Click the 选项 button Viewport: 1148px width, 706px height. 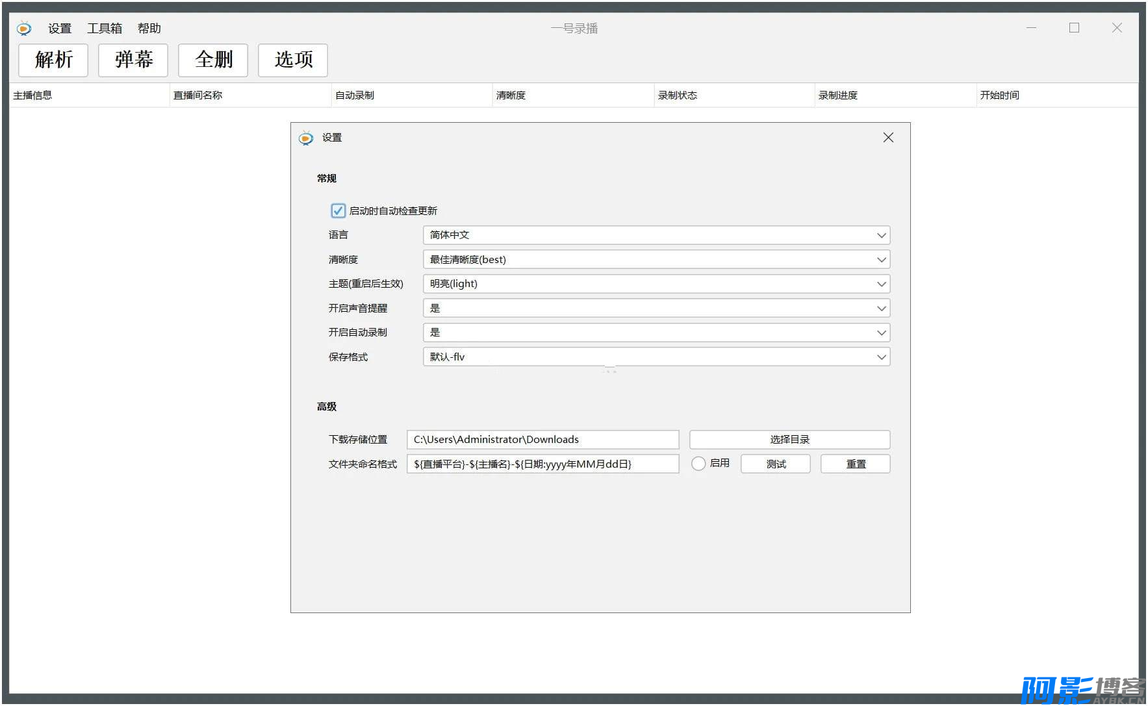pyautogui.click(x=293, y=60)
